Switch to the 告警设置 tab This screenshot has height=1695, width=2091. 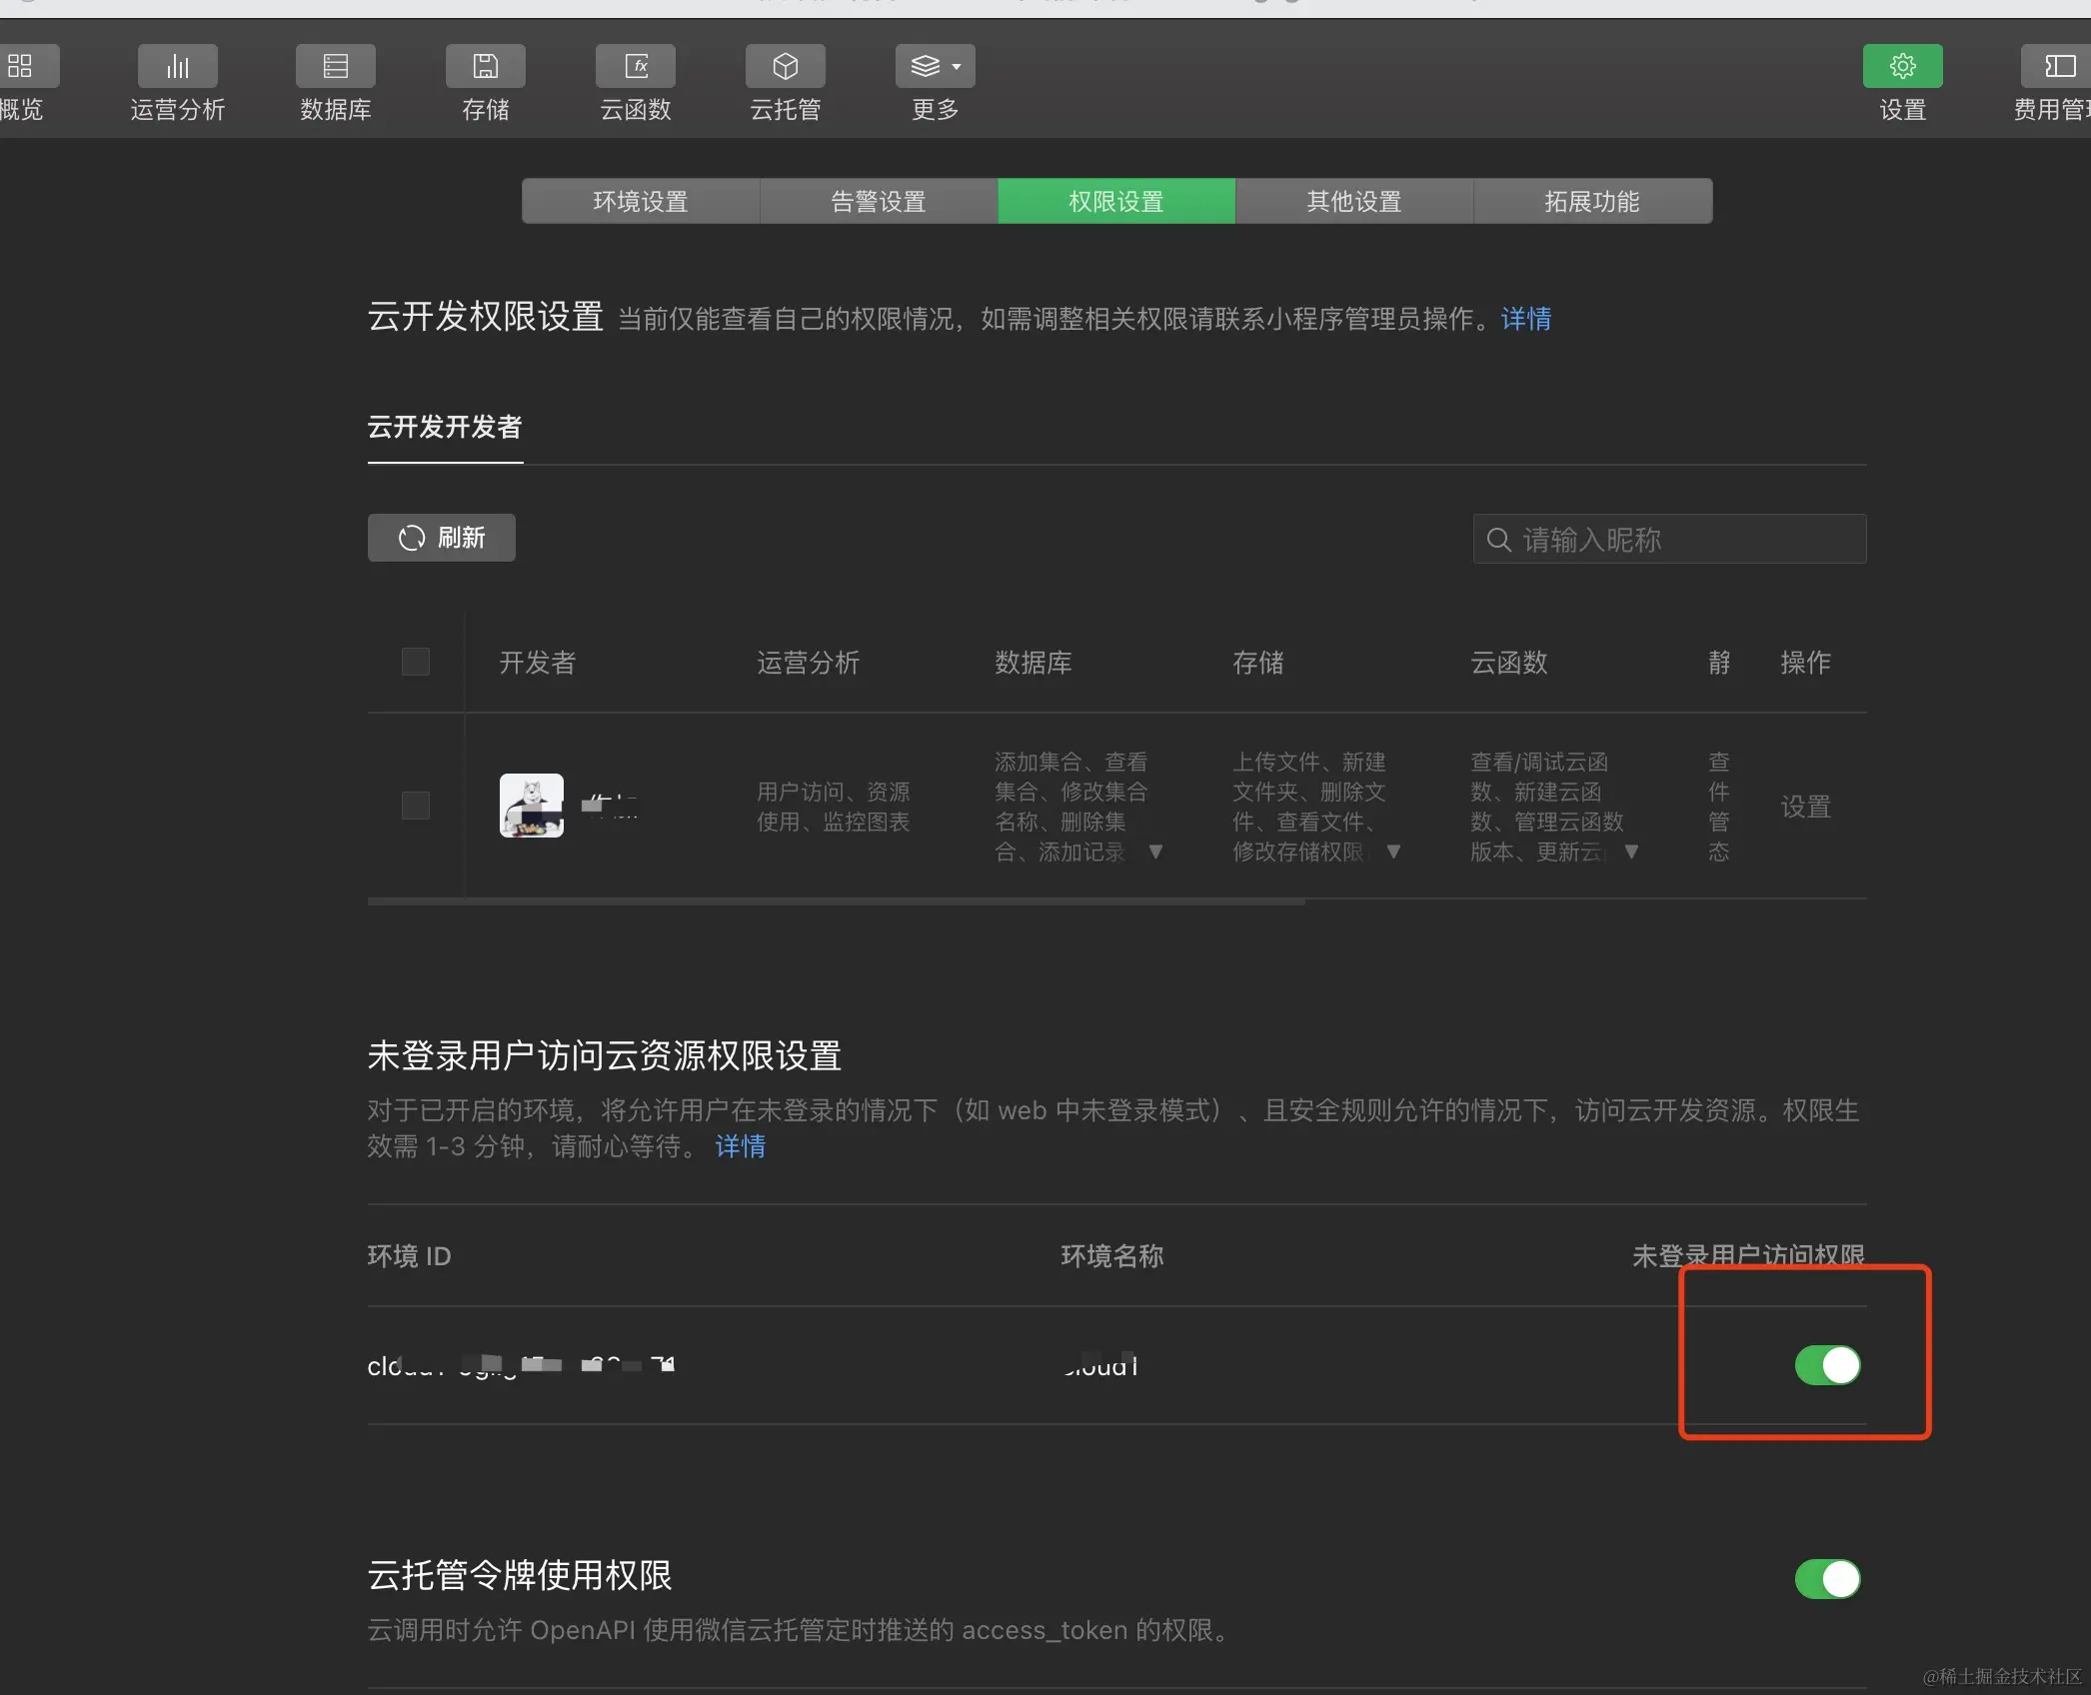pyautogui.click(x=878, y=201)
